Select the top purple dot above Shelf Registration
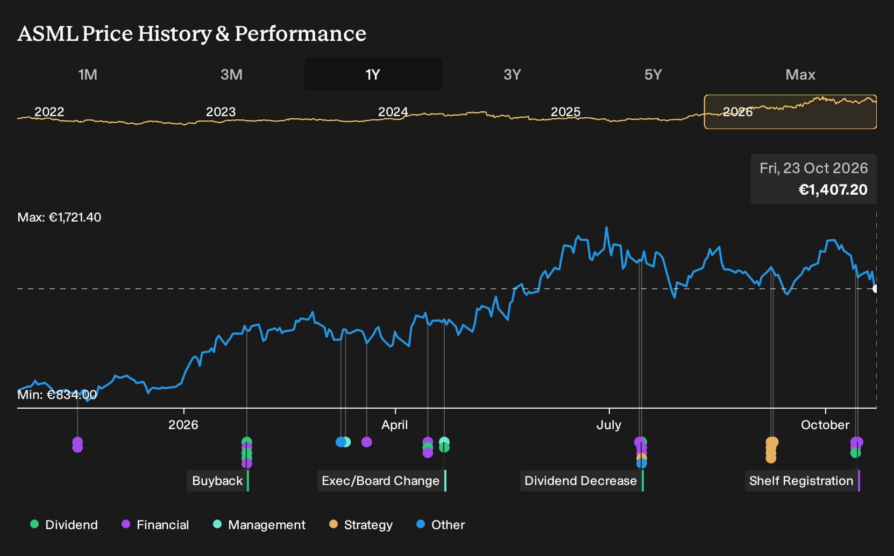The width and height of the screenshot is (894, 556). pos(857,442)
